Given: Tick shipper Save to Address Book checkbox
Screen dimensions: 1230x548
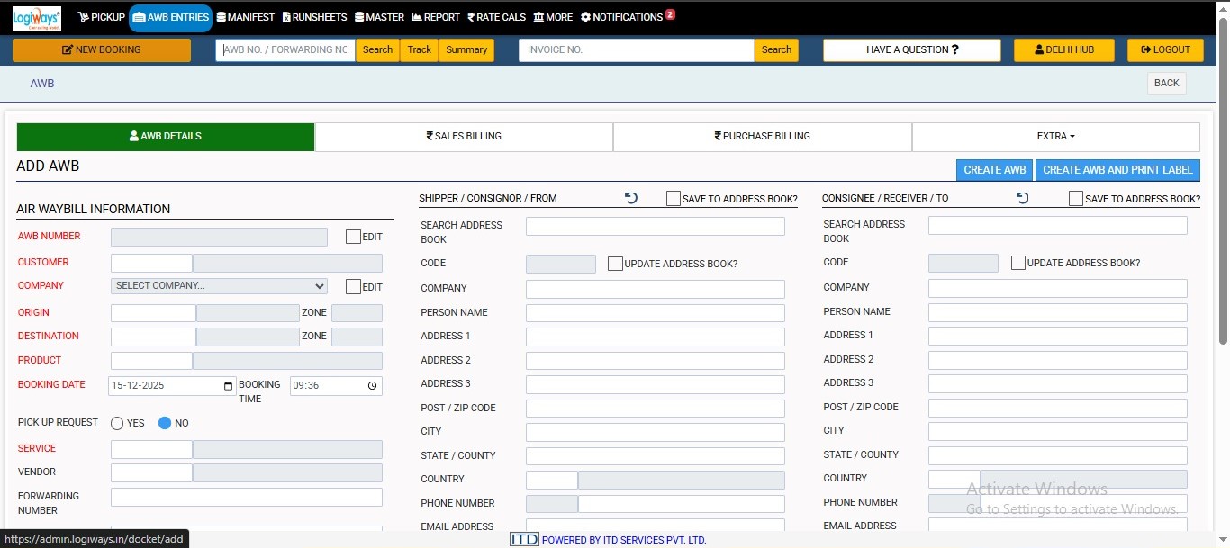Looking at the screenshot, I should (674, 199).
